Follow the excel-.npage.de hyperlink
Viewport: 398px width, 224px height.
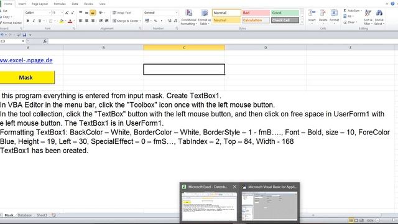26,60
